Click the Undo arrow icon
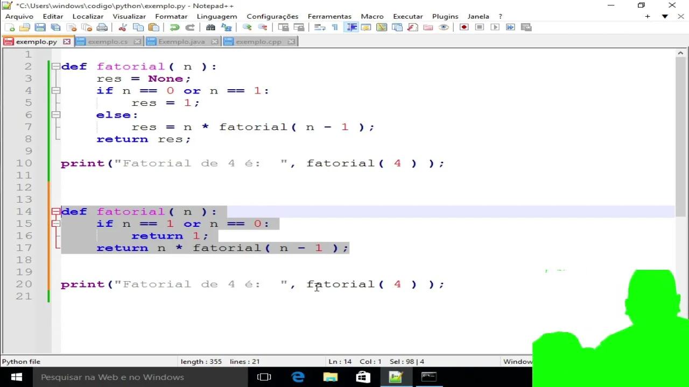The width and height of the screenshot is (689, 387). pos(174,27)
